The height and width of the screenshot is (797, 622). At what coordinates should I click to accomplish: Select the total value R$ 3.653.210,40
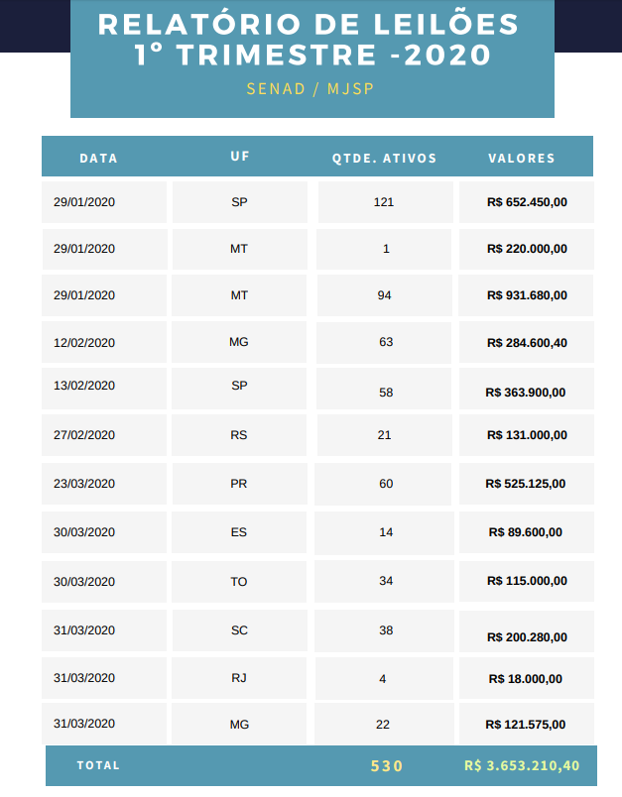click(x=522, y=765)
